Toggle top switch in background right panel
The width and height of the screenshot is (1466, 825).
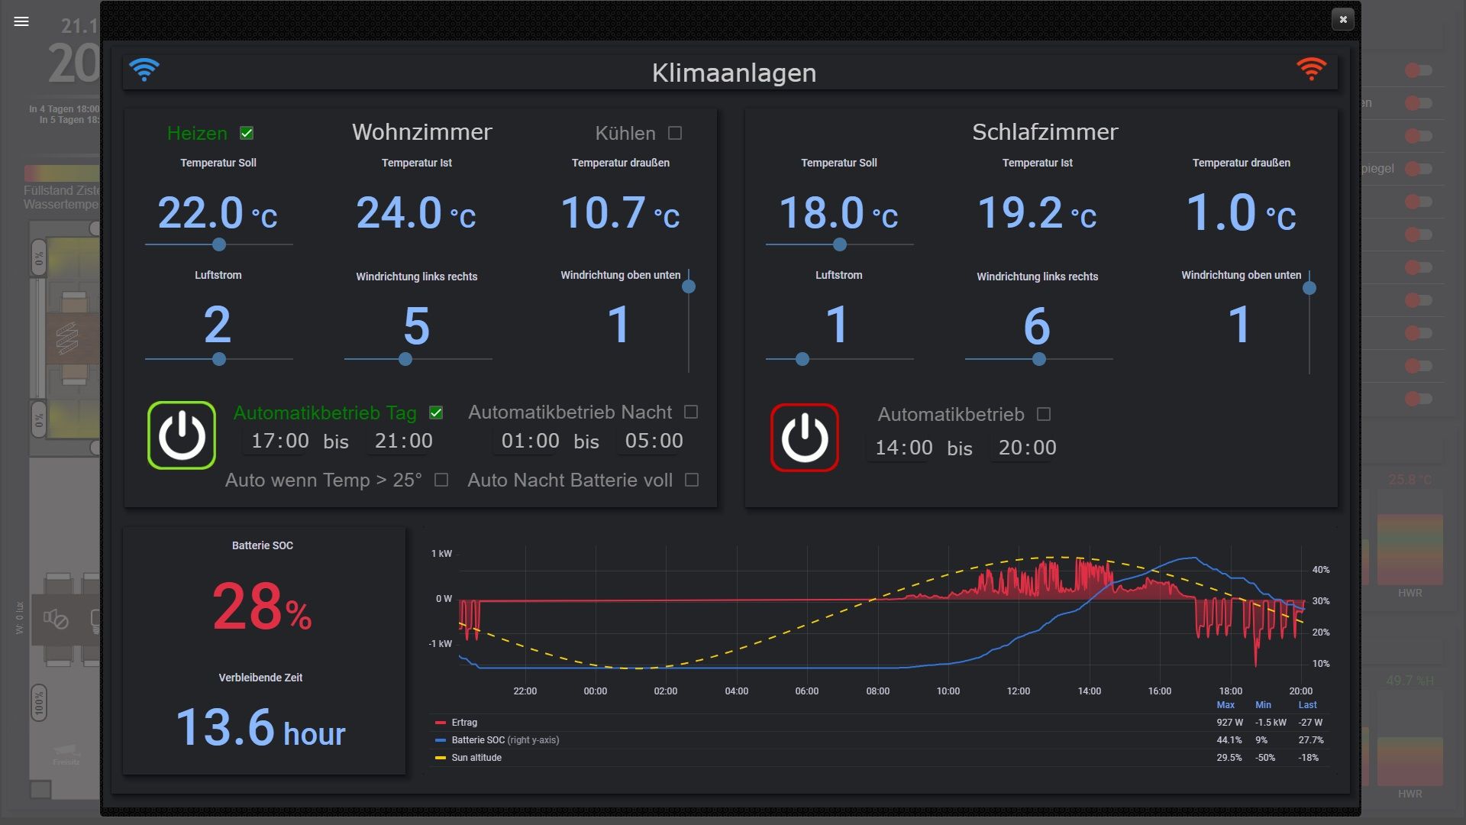pos(1419,70)
